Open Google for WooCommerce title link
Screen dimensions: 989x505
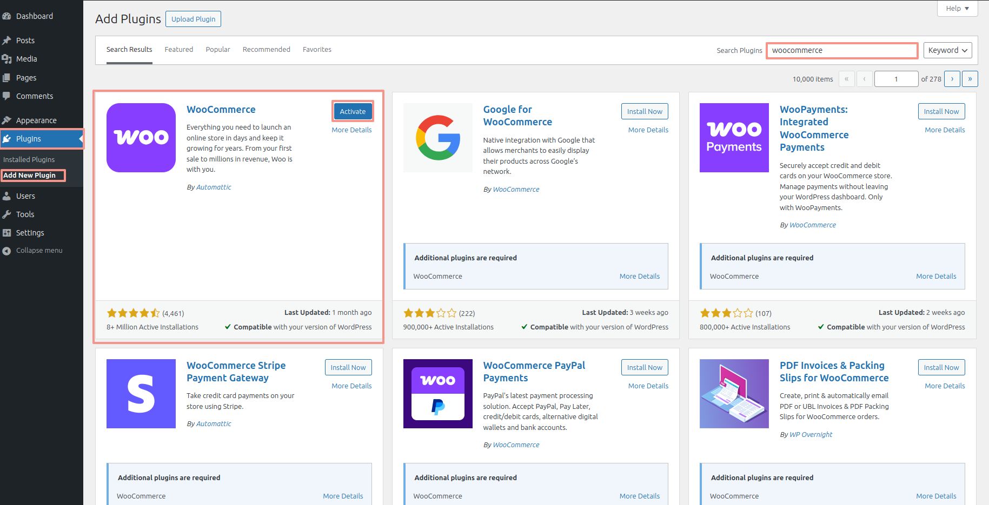(x=517, y=116)
